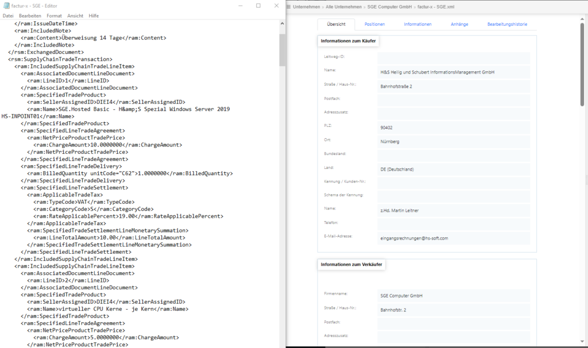The image size is (588, 348).
Task: Switch to the Anhänge tab
Action: (x=459, y=24)
